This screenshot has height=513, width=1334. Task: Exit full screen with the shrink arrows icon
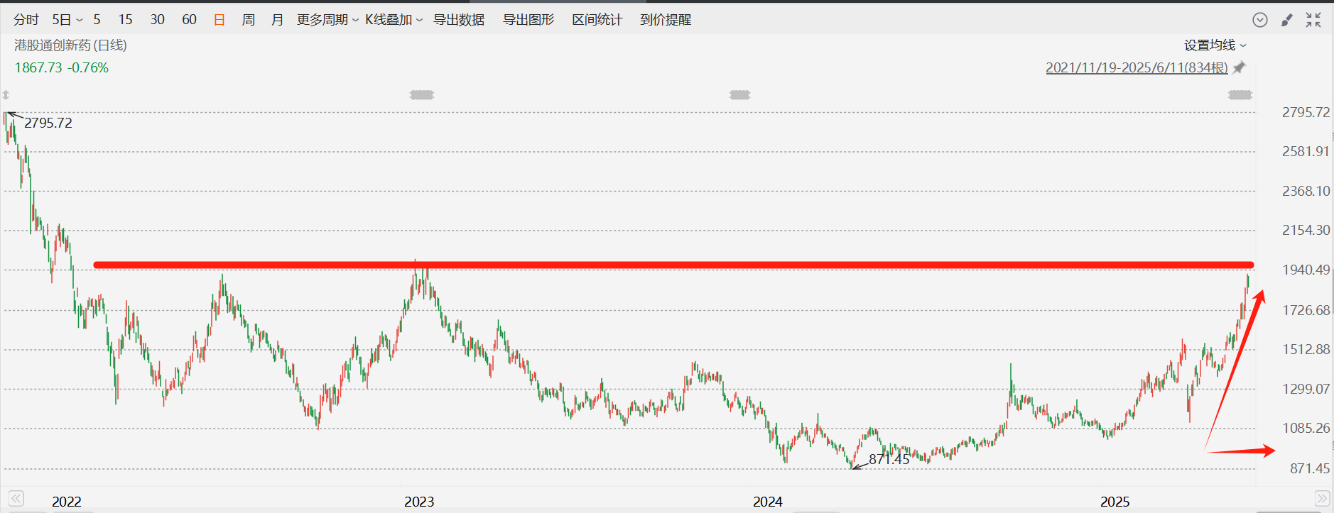[x=1313, y=20]
